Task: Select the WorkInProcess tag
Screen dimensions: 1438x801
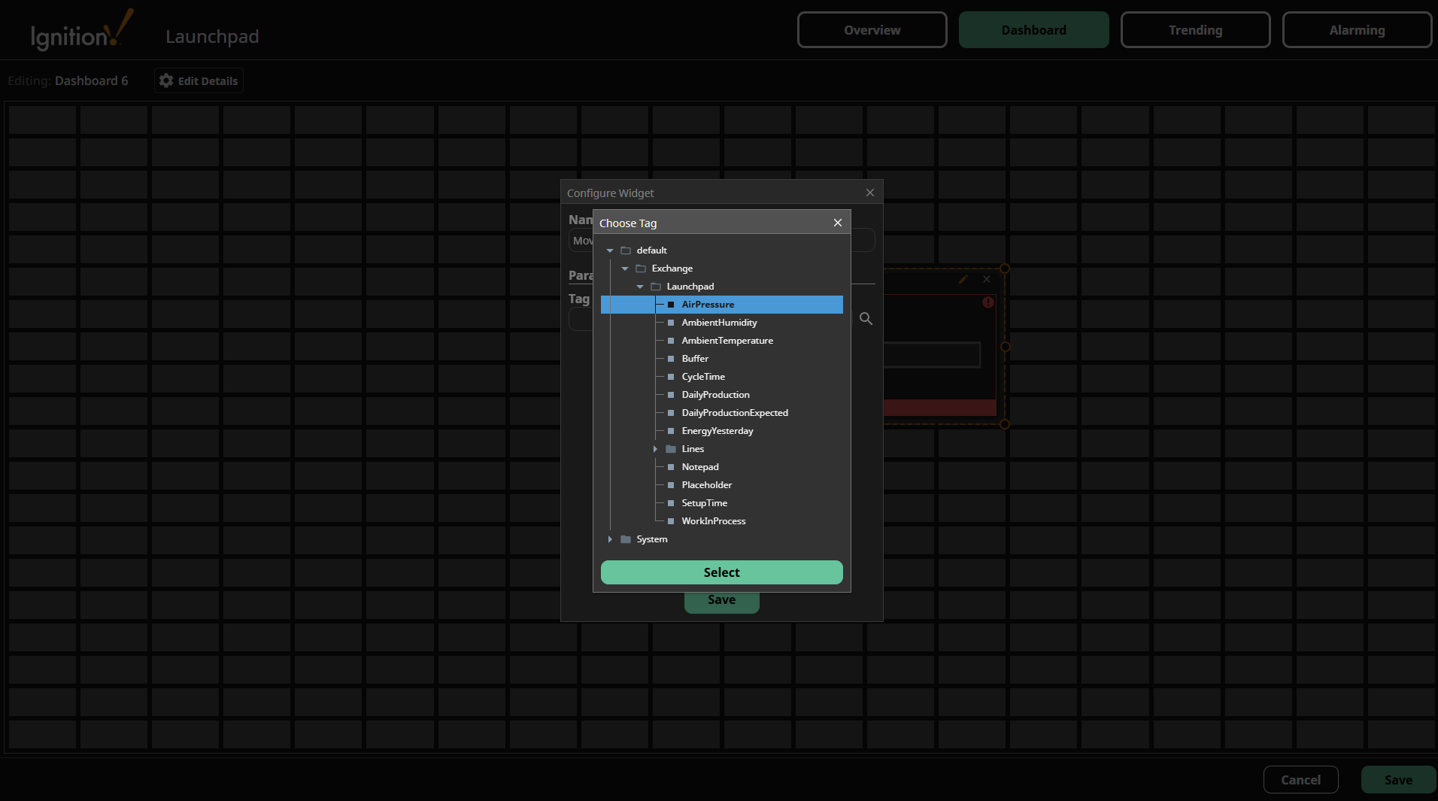Action: (713, 520)
